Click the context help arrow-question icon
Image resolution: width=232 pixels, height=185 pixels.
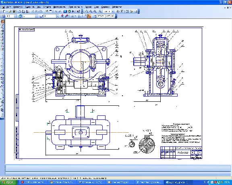tap(79, 11)
